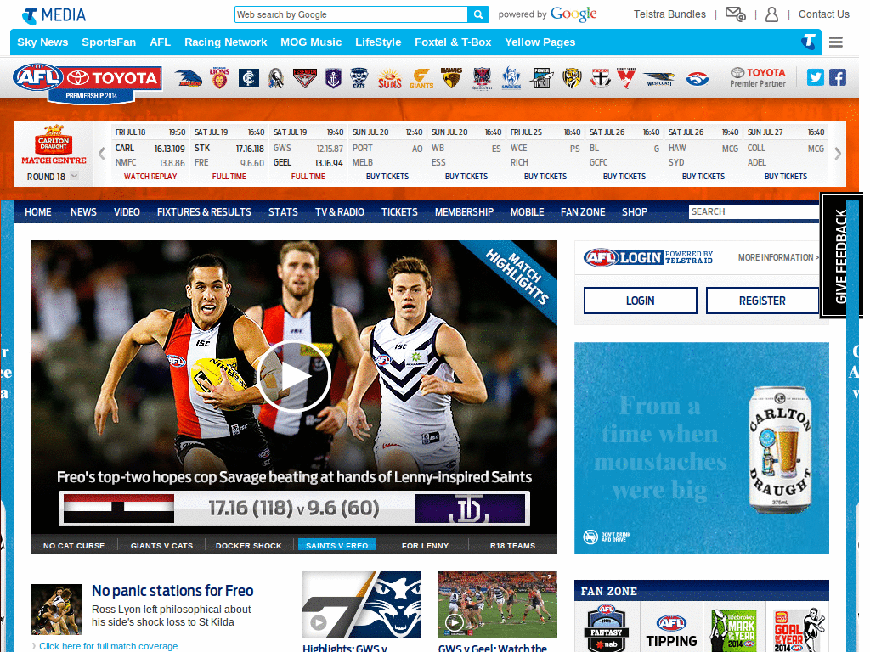Open the Richmond Tigers team logo
This screenshot has height=652, width=870.
click(x=572, y=78)
